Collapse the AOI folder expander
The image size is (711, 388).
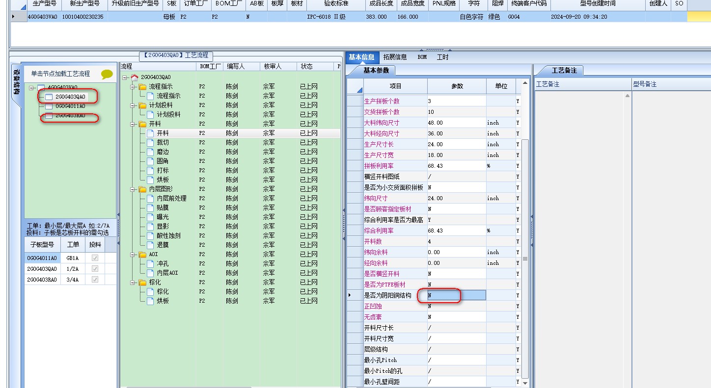pyautogui.click(x=133, y=255)
